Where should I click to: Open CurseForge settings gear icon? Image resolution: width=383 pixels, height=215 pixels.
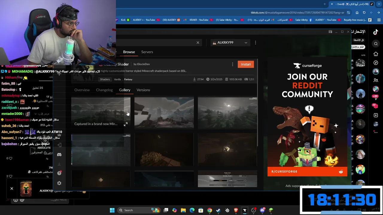[59, 183]
